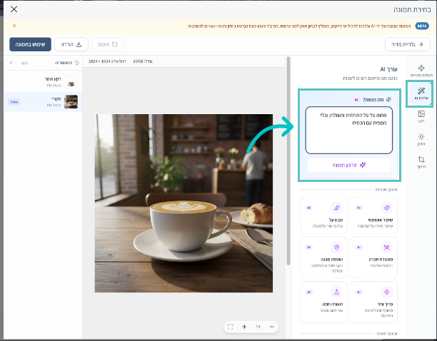Click inside the AI prompt text box
Image resolution: width=437 pixels, height=341 pixels.
coord(349,130)
